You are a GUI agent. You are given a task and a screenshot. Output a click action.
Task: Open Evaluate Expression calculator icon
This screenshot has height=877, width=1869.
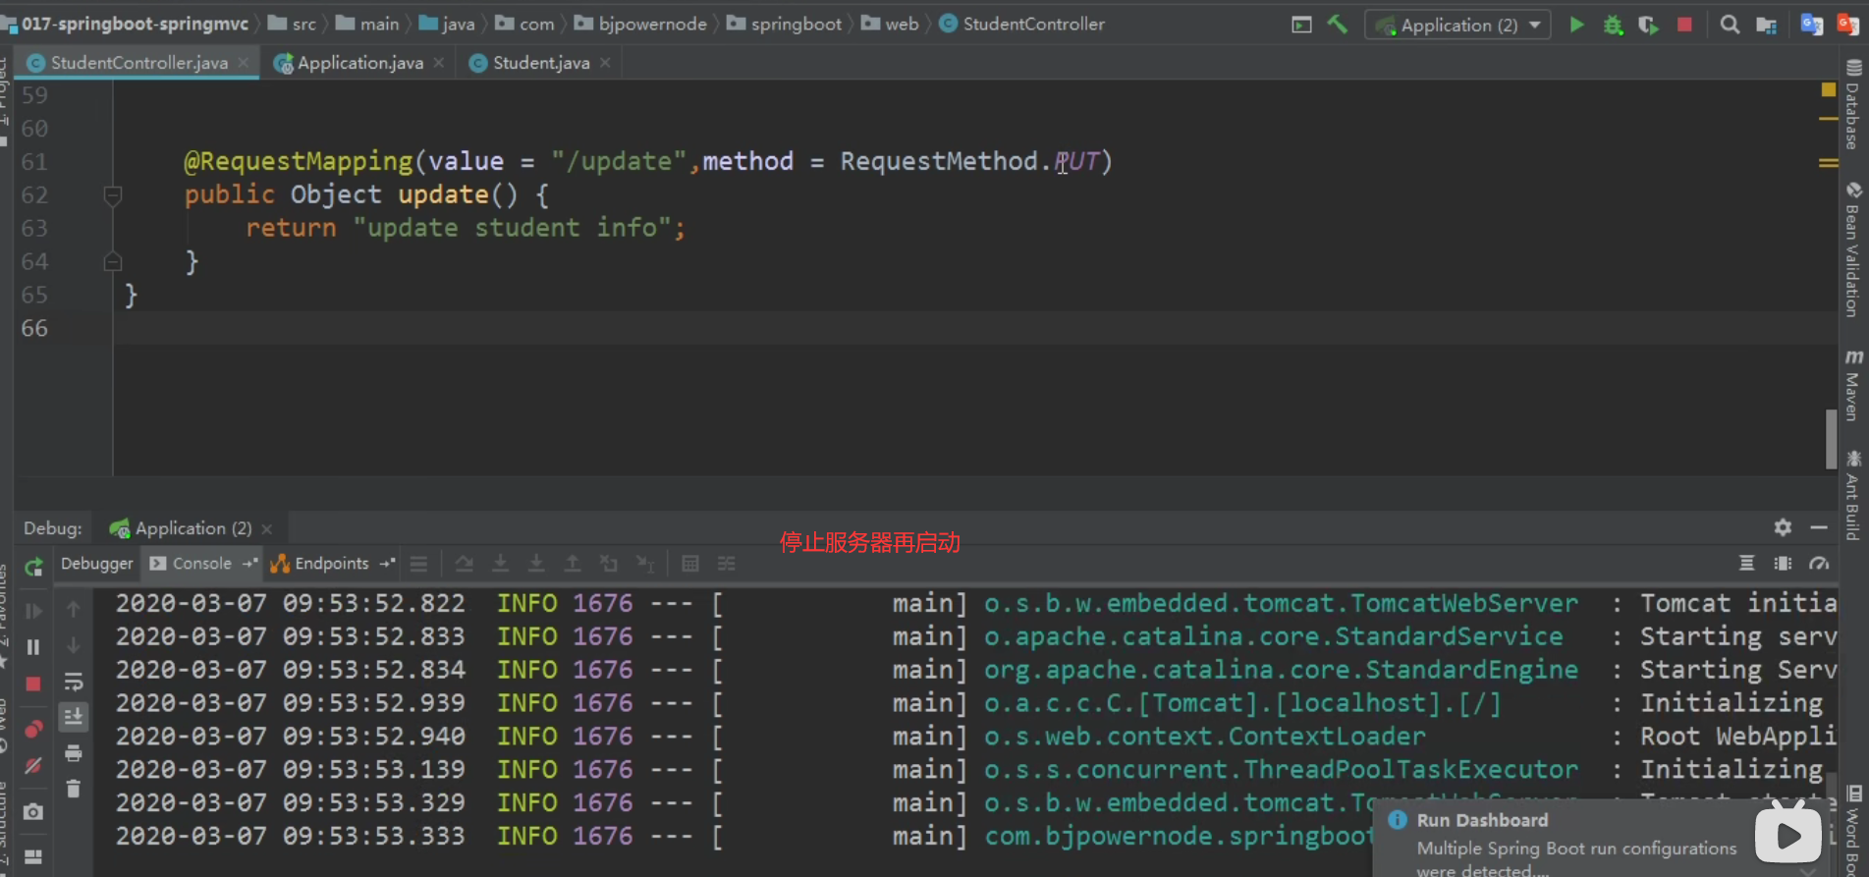(690, 564)
